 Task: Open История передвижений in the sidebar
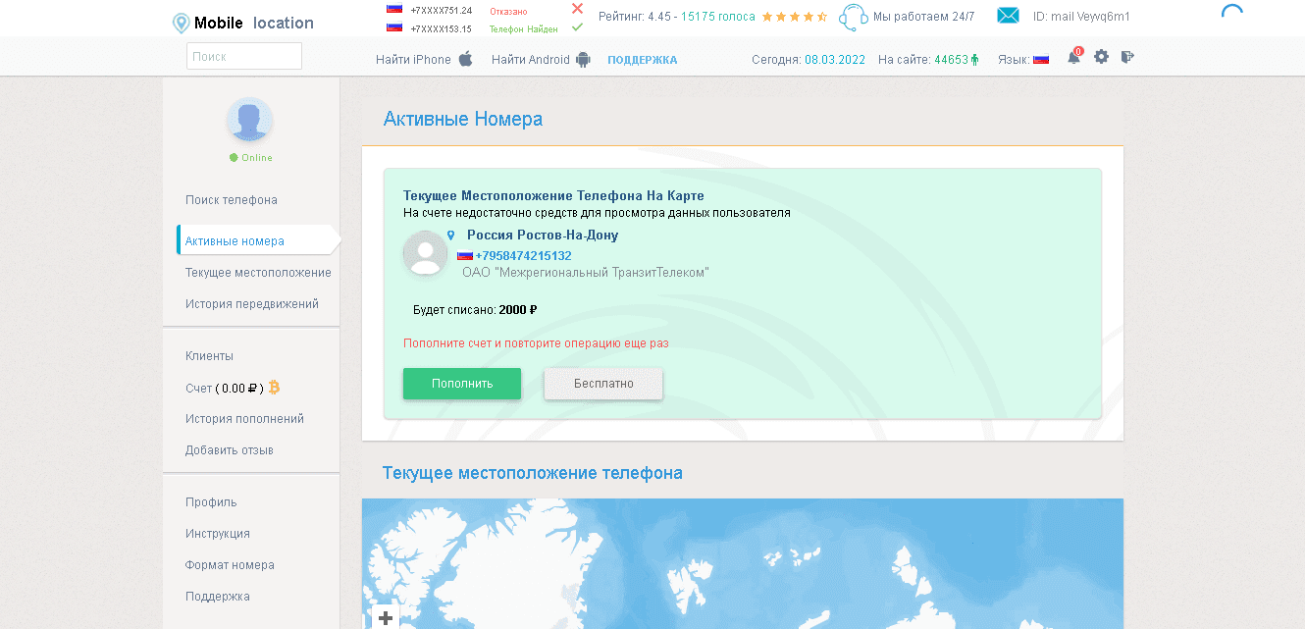[x=252, y=304]
